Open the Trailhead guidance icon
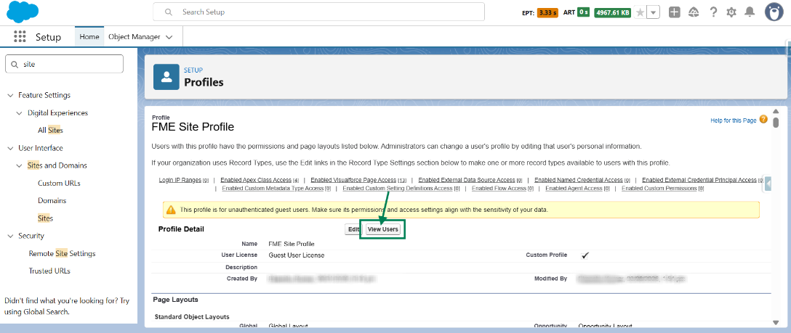The height and width of the screenshot is (333, 791). point(694,12)
